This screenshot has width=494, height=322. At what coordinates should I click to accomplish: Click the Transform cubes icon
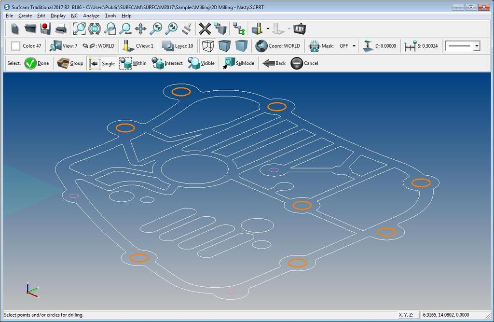pyautogui.click(x=220, y=28)
